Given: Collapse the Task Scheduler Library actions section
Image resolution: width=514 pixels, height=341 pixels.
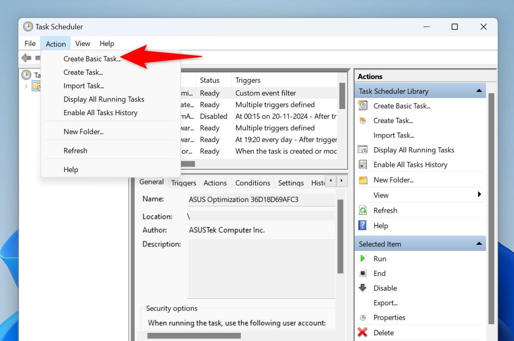Looking at the screenshot, I should pos(479,91).
